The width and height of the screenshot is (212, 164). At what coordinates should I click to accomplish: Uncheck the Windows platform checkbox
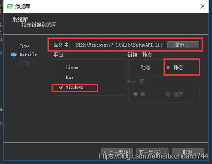tap(61, 87)
